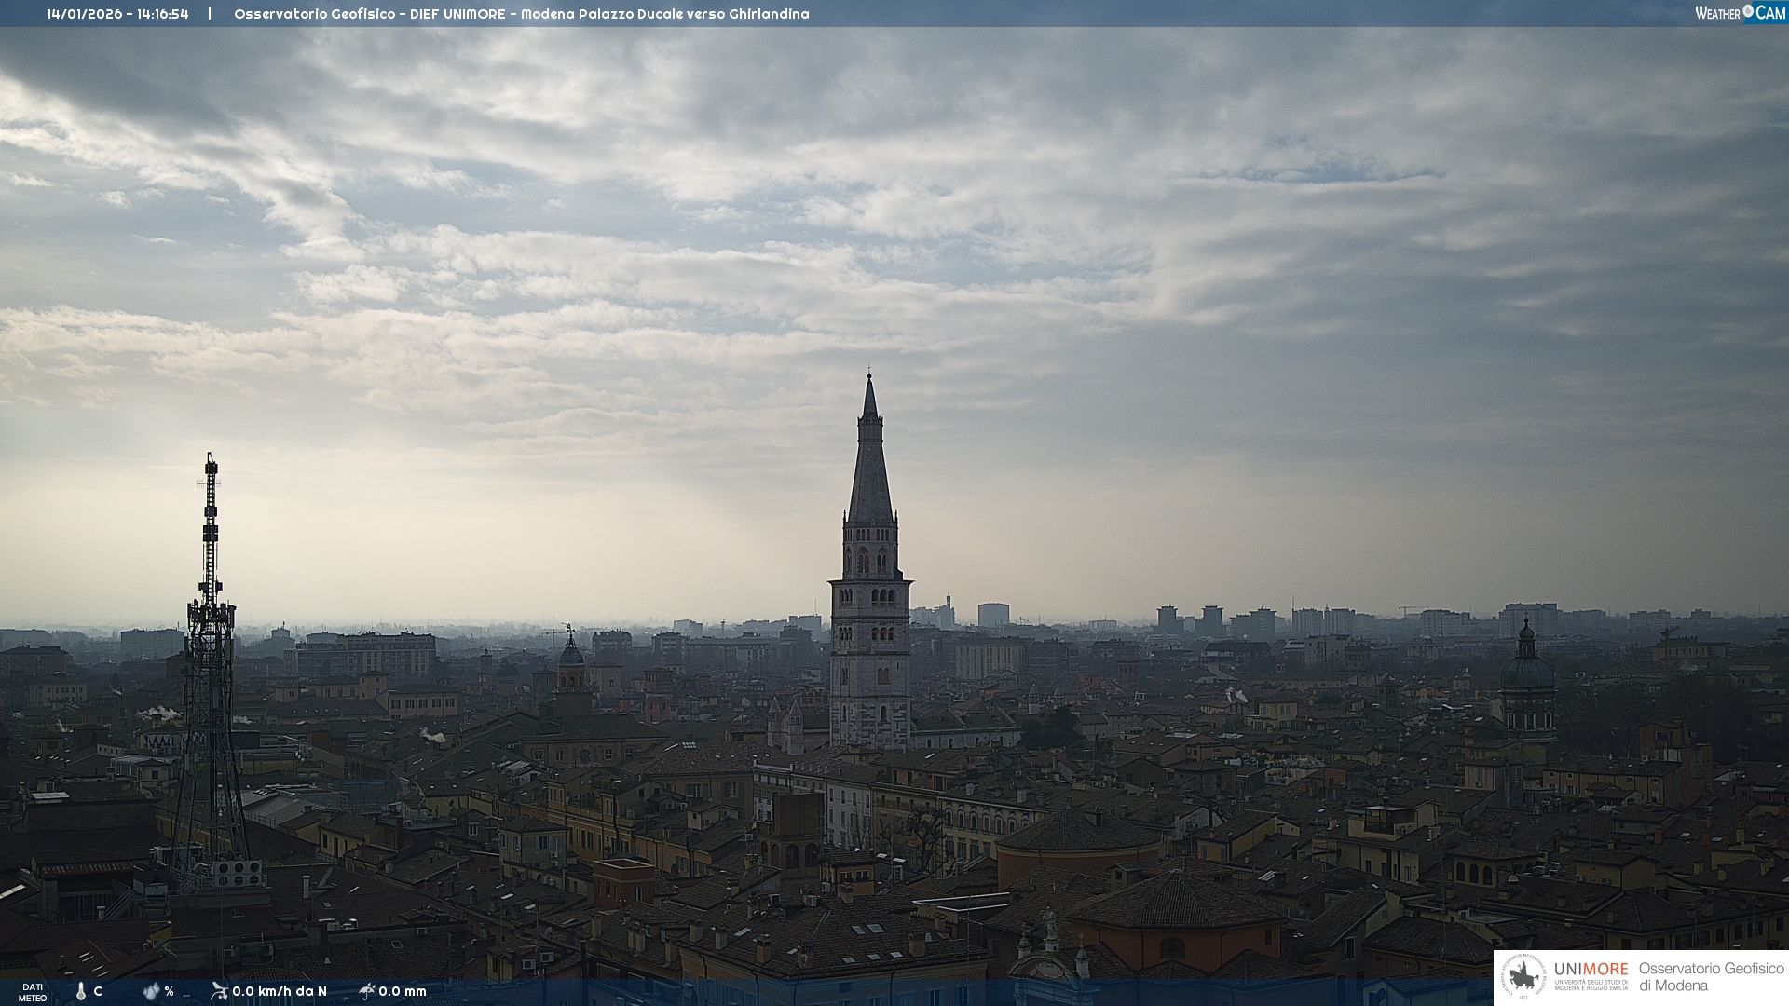Click the Osservatorio Geofisico di Modena text
The height and width of the screenshot is (1006, 1789).
click(1711, 977)
